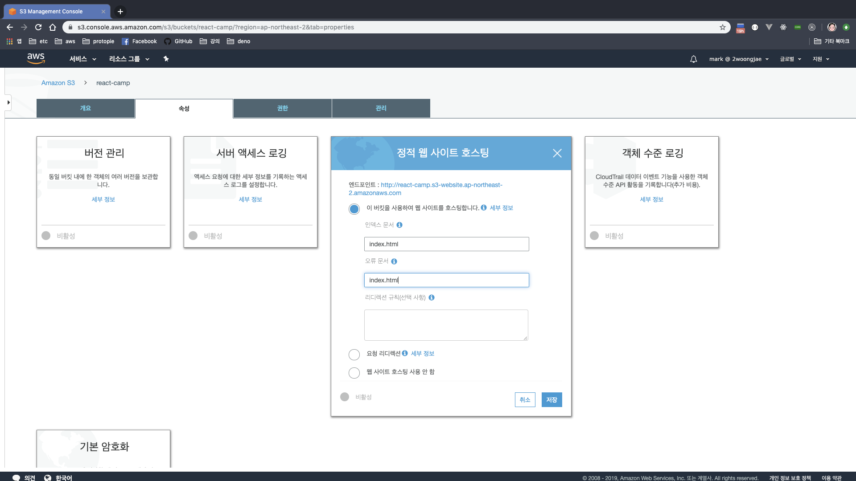Click the AWS logo home icon
This screenshot has width=856, height=481.
pos(36,58)
